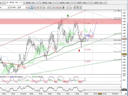128x96 pixels.
Task: Click the calculator icon in toolbar
Action: pyautogui.click(x=63, y=7)
